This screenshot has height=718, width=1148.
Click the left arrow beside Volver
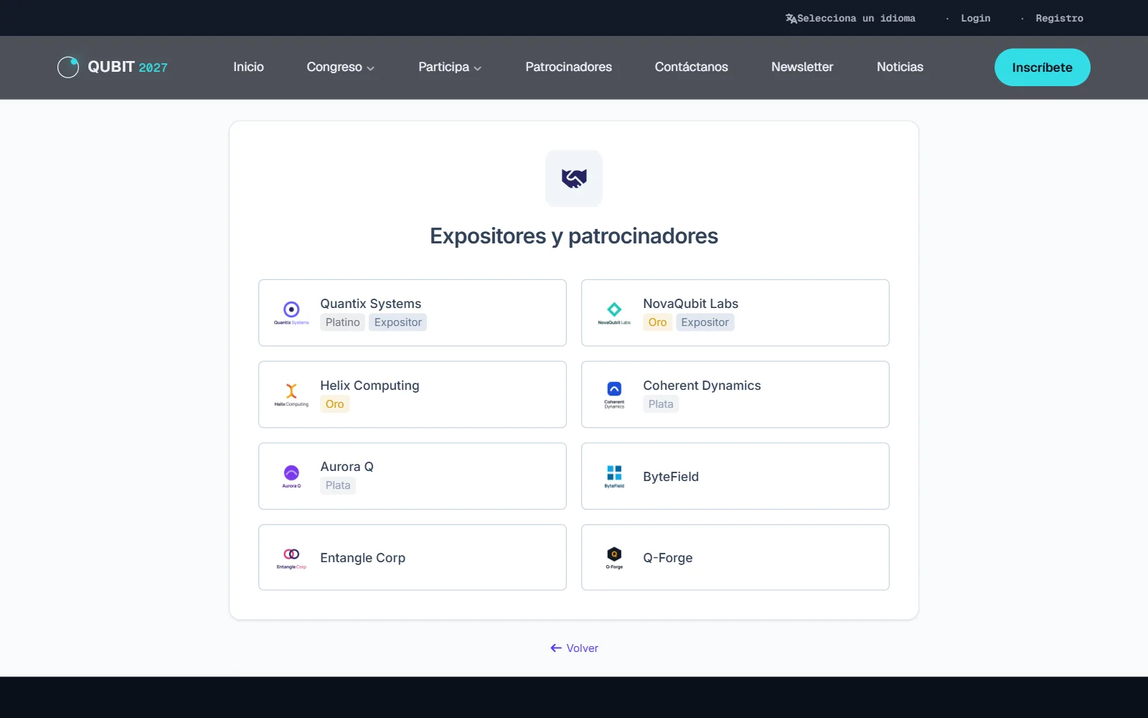[x=556, y=648]
